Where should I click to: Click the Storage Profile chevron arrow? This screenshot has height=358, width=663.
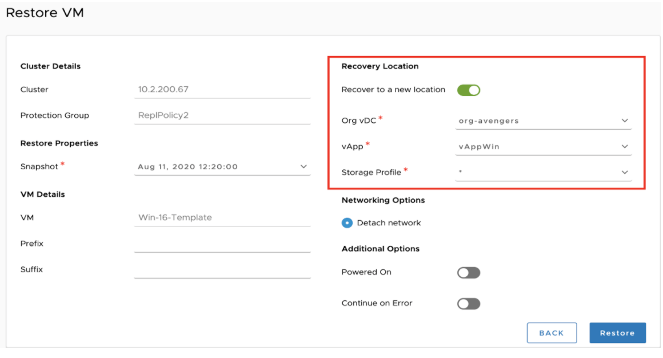pos(624,173)
